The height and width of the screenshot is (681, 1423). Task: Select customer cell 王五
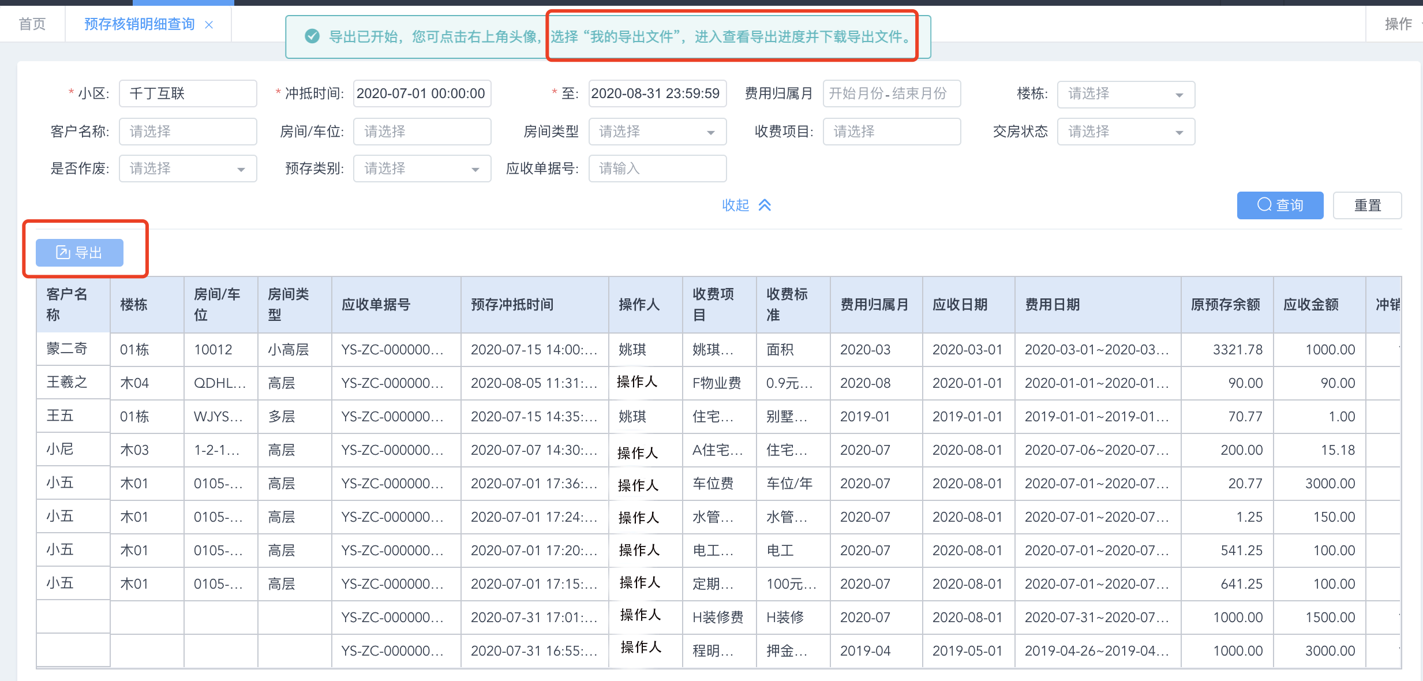pos(73,416)
